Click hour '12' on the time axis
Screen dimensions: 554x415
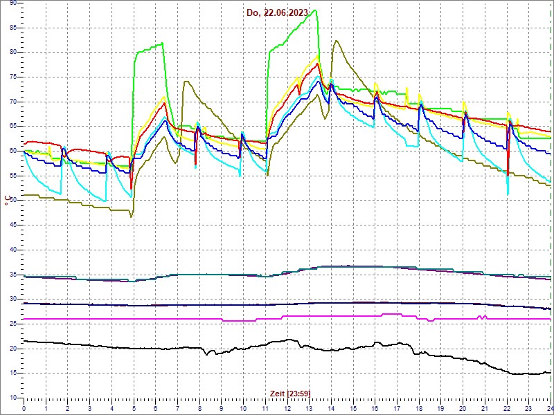pos(287,408)
